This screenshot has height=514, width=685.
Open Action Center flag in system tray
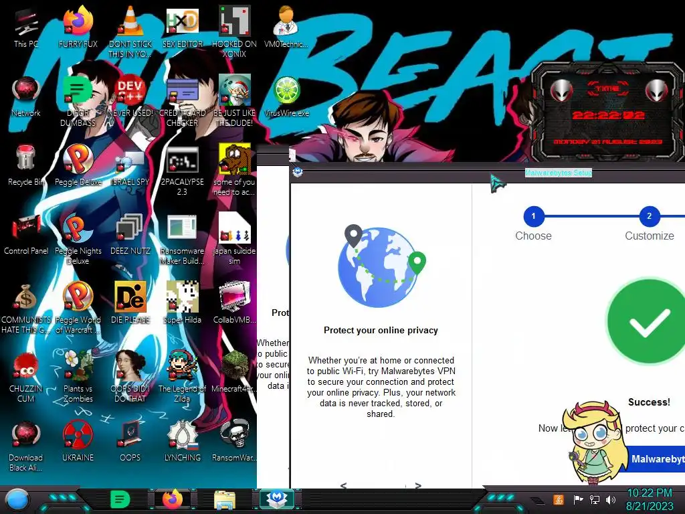(578, 499)
